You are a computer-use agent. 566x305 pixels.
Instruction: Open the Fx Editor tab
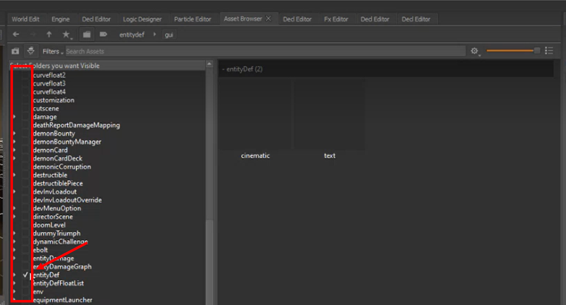pyautogui.click(x=336, y=19)
